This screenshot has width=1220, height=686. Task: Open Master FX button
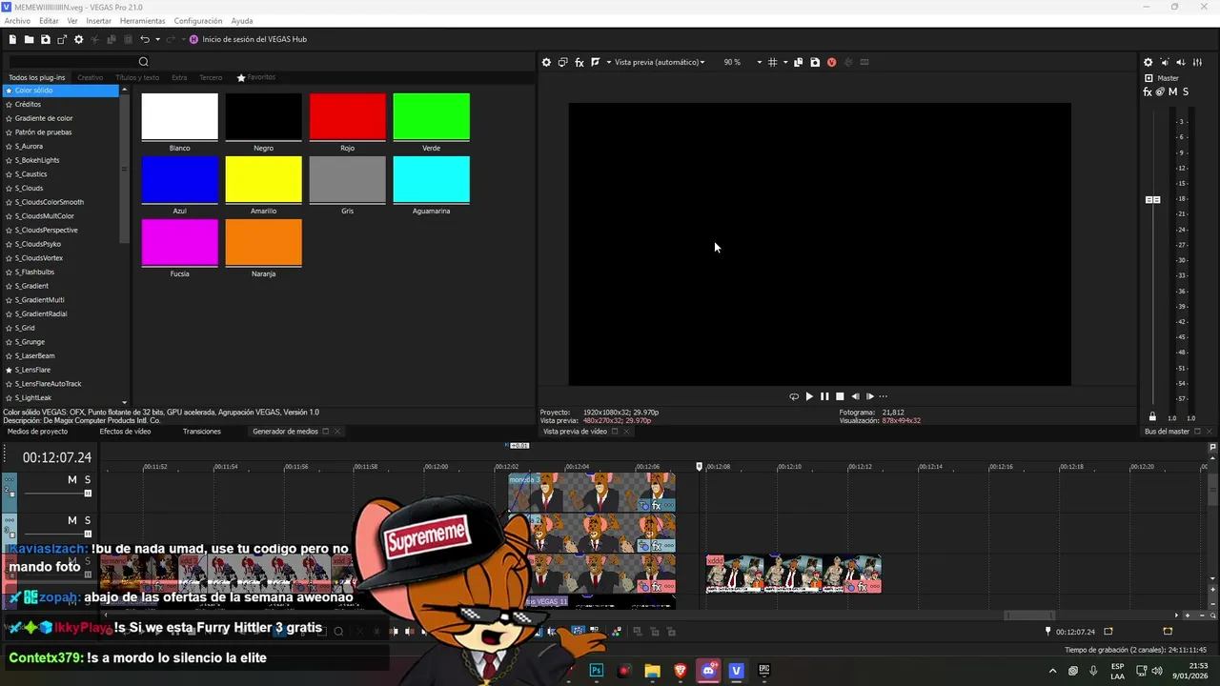click(1148, 91)
